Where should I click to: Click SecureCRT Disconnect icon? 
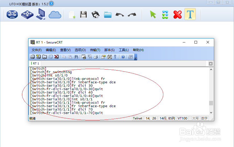tap(57, 57)
